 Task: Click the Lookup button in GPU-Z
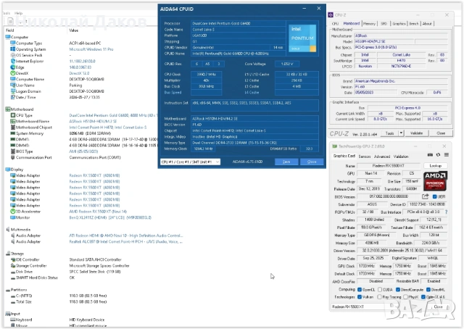tap(435, 166)
